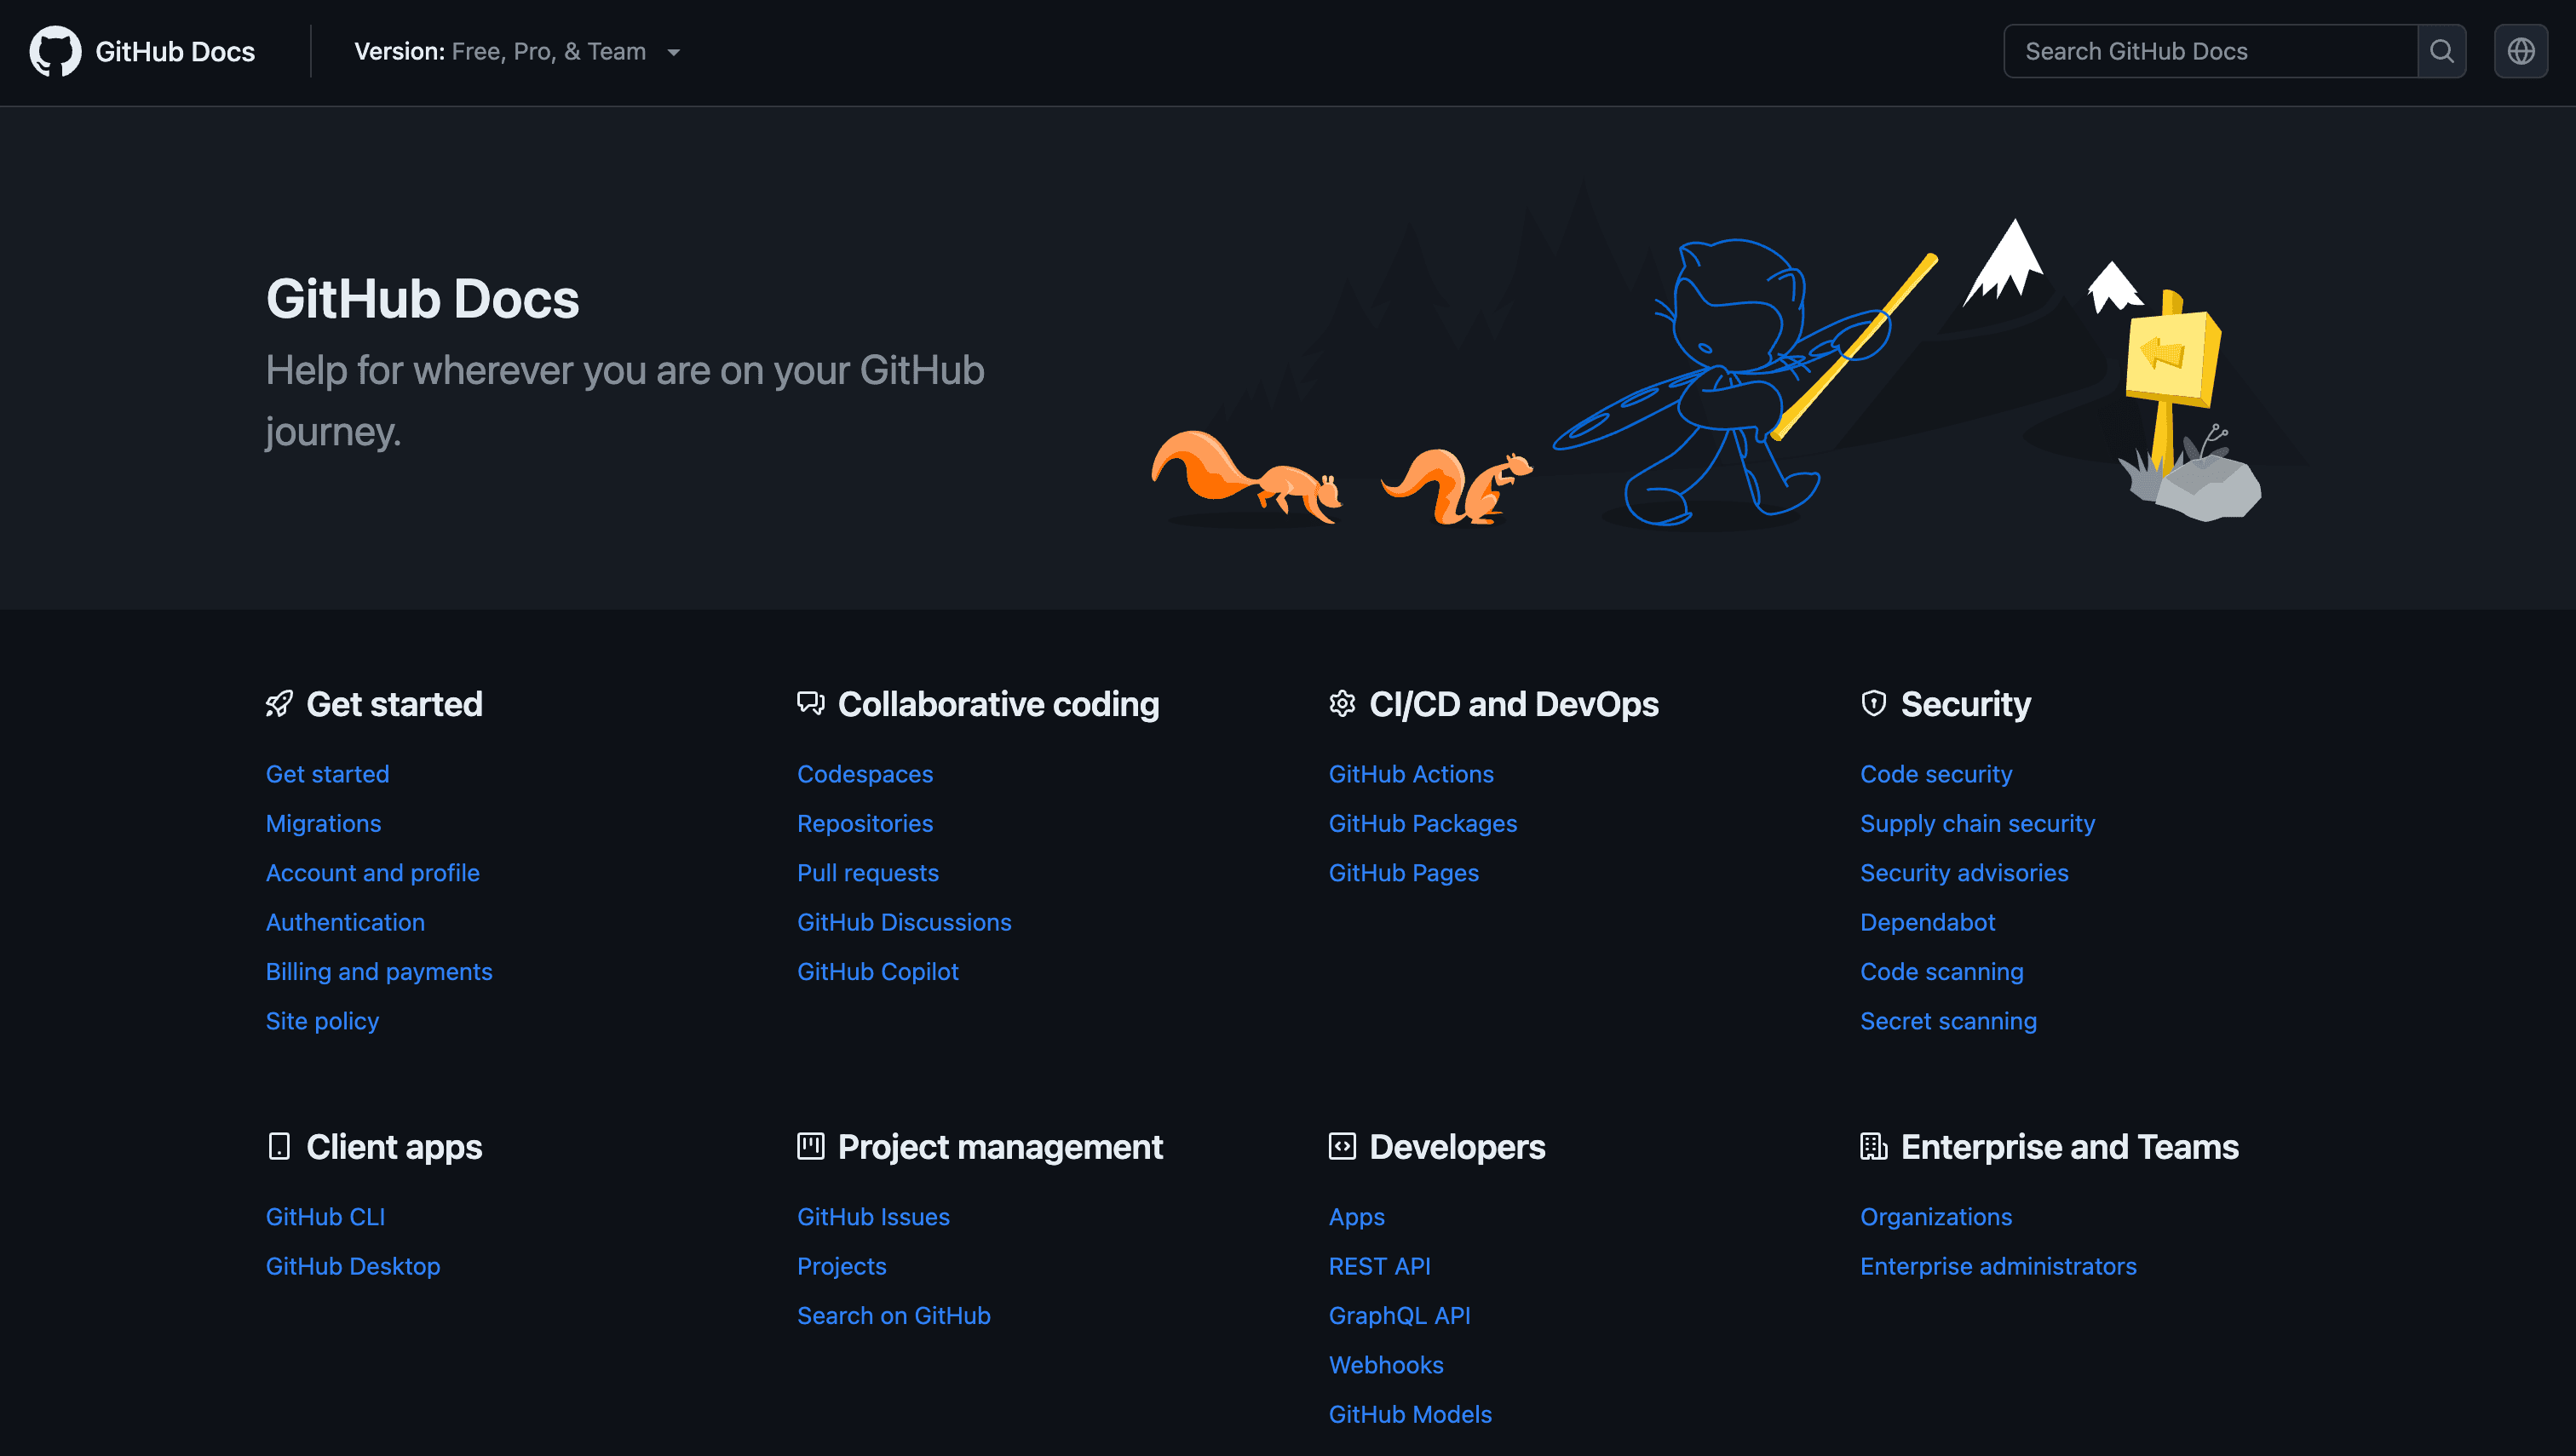This screenshot has height=1456, width=2576.
Task: Click the Project management board icon
Action: click(810, 1146)
